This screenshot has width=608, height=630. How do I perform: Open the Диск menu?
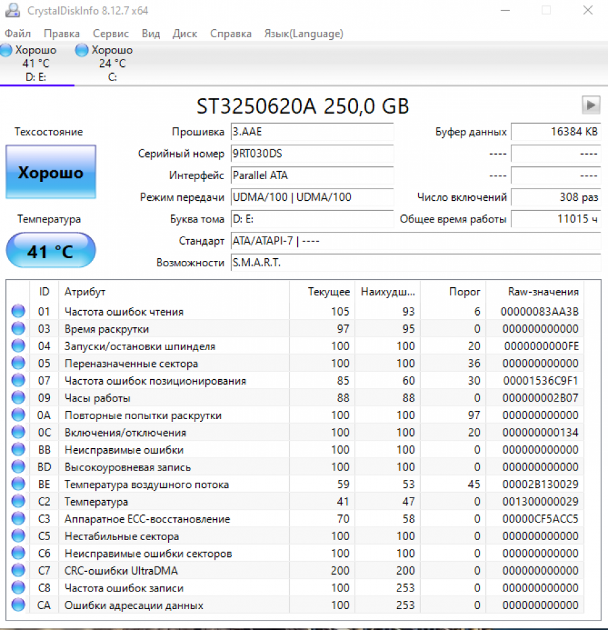coord(184,34)
